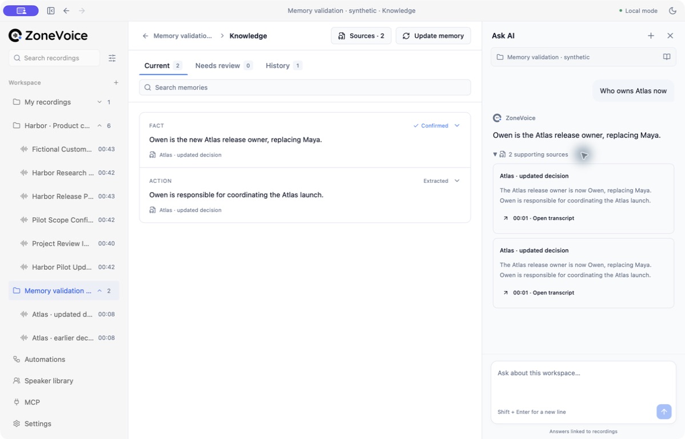The height and width of the screenshot is (439, 685).
Task: Open the book icon in Ask AI scope
Action: pos(667,57)
